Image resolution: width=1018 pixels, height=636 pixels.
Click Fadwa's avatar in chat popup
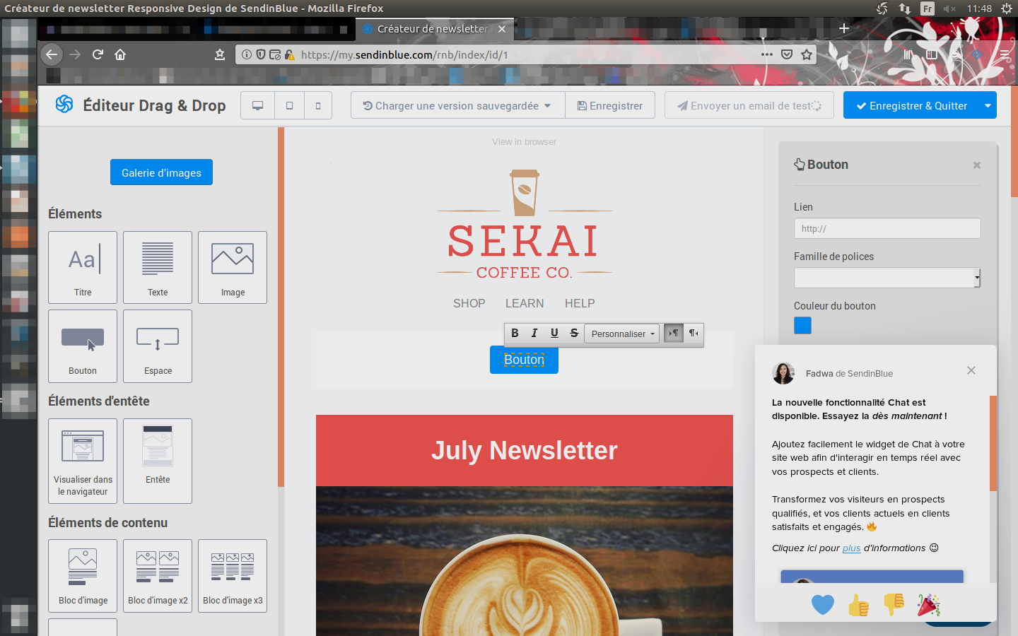click(x=783, y=373)
